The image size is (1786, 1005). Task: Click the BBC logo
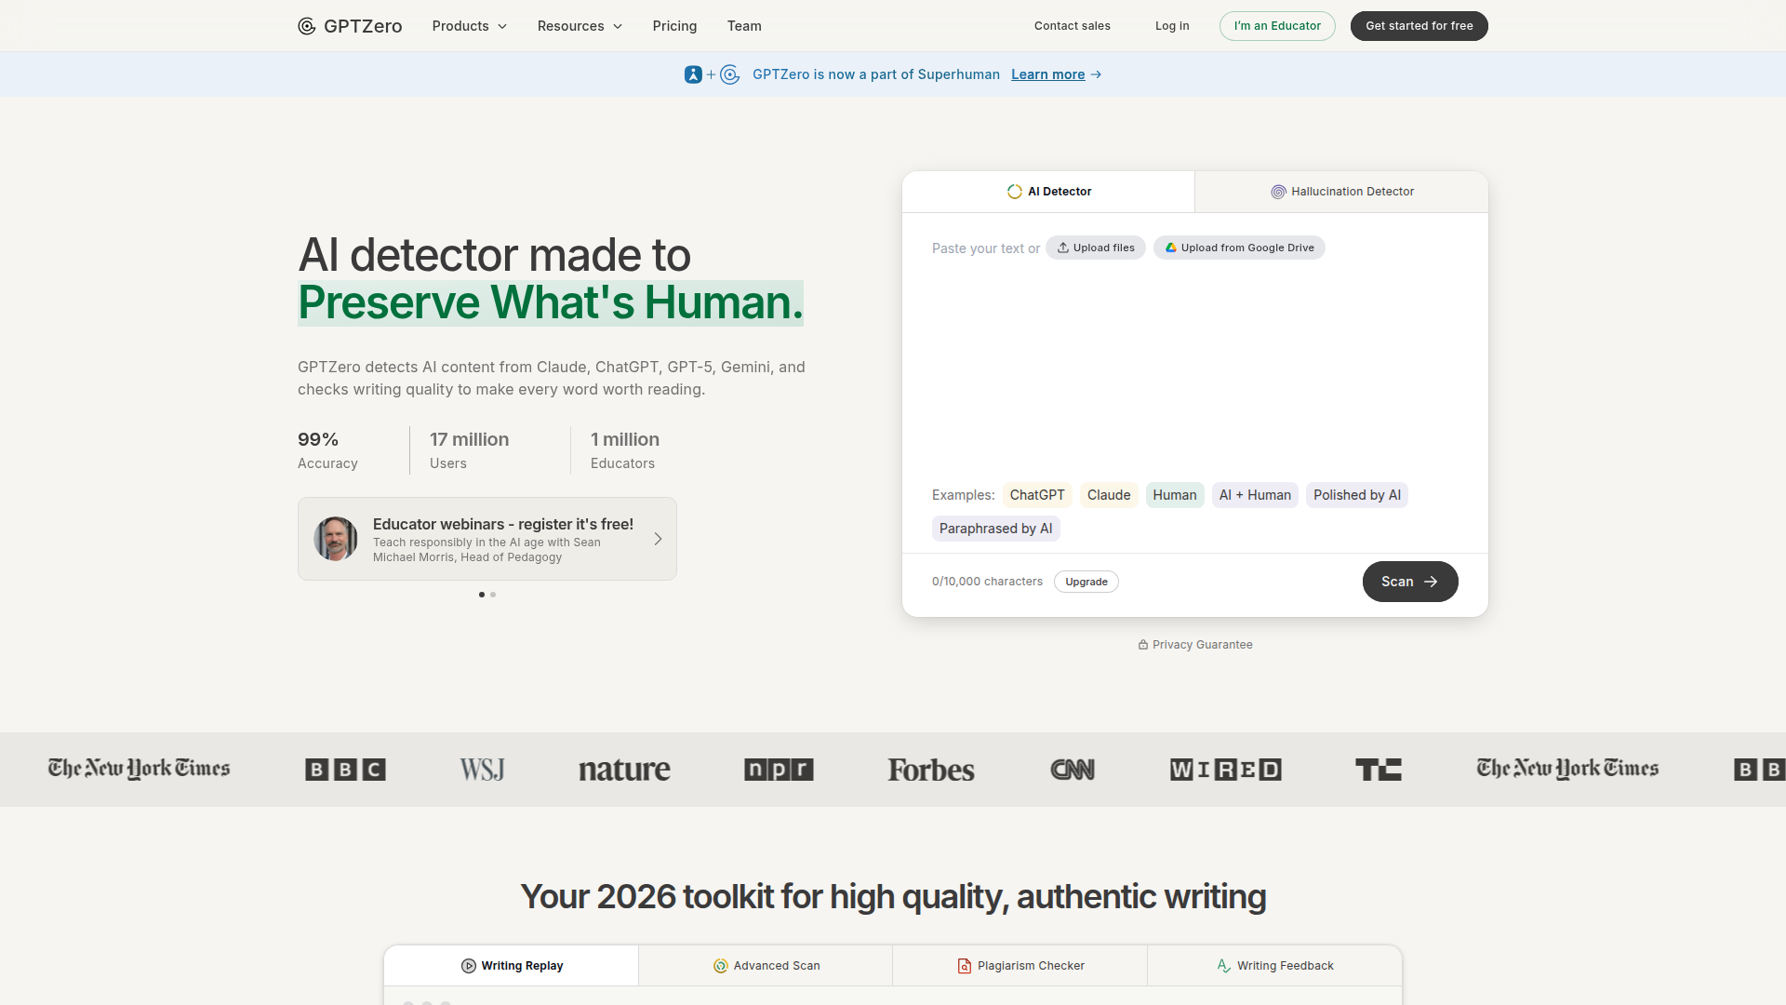pyautogui.click(x=345, y=770)
